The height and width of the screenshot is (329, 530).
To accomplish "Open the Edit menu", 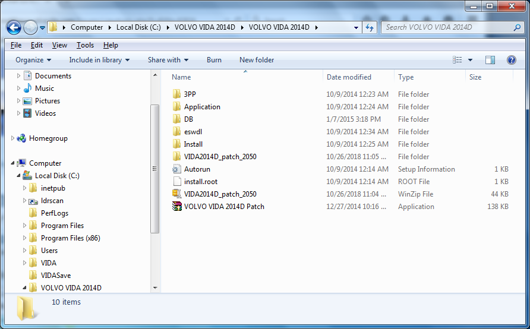I will pyautogui.click(x=36, y=45).
